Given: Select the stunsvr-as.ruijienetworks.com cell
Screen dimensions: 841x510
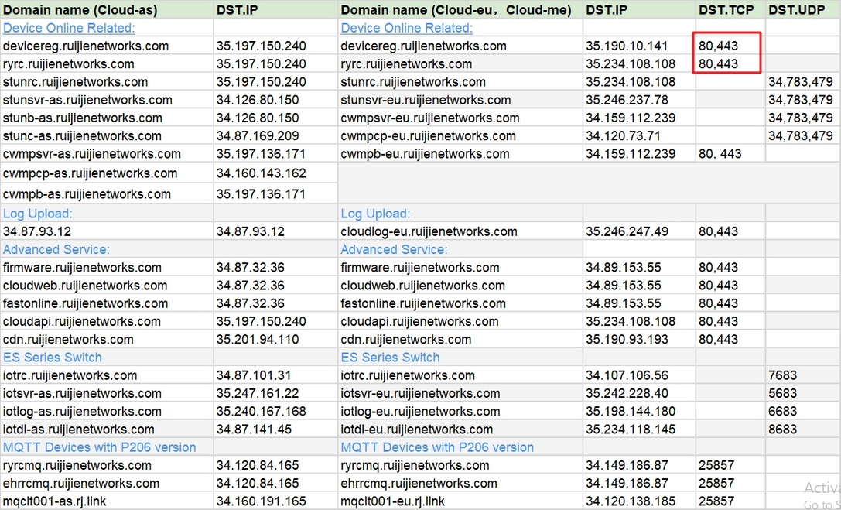Looking at the screenshot, I should (87, 100).
